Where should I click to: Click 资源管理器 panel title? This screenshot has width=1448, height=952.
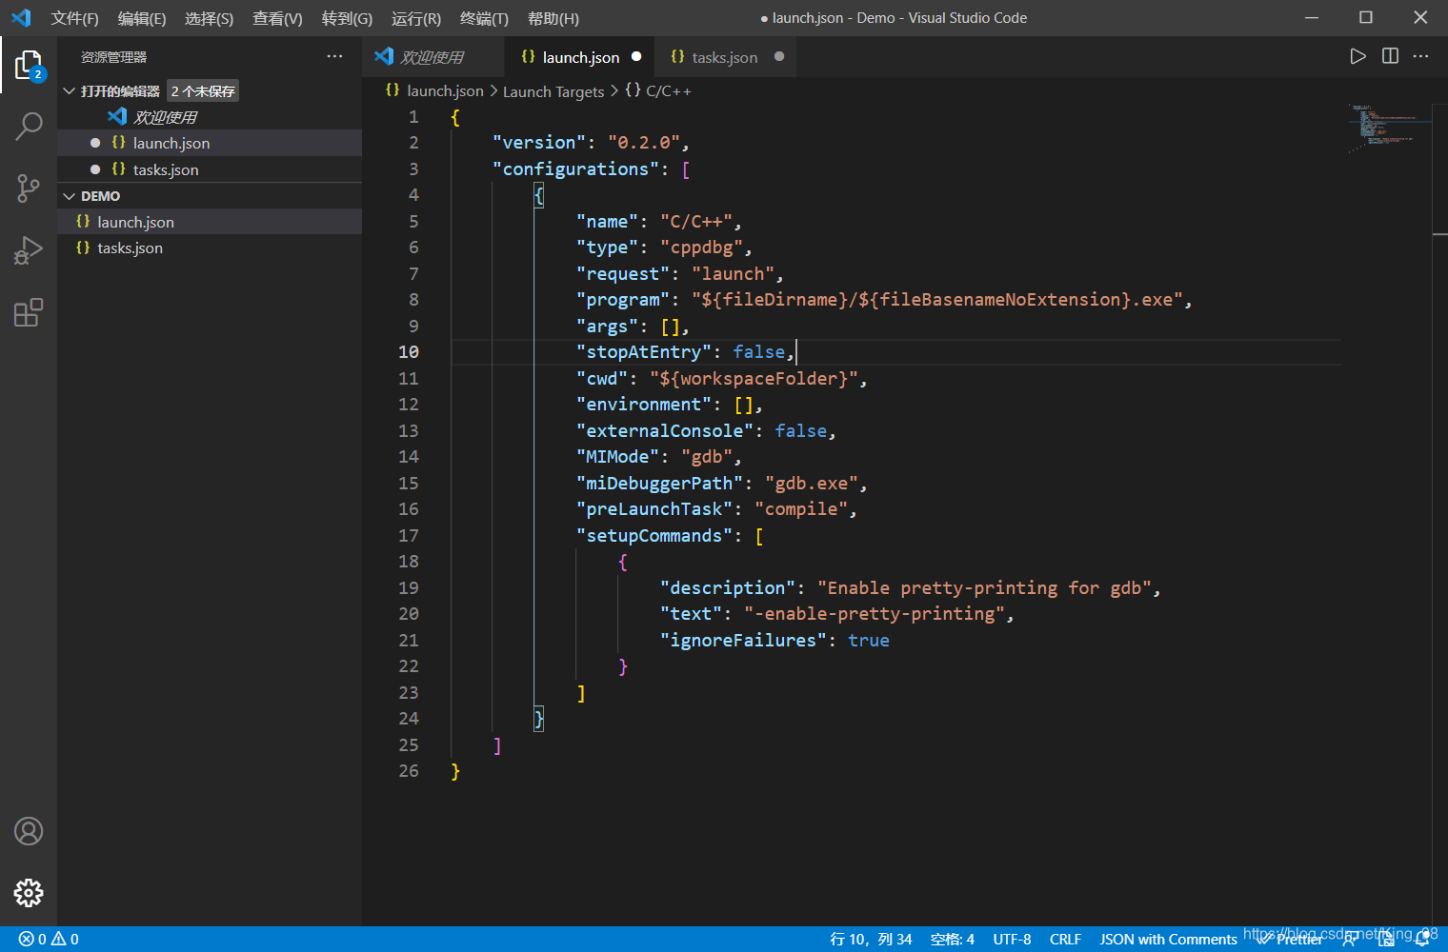coord(113,57)
